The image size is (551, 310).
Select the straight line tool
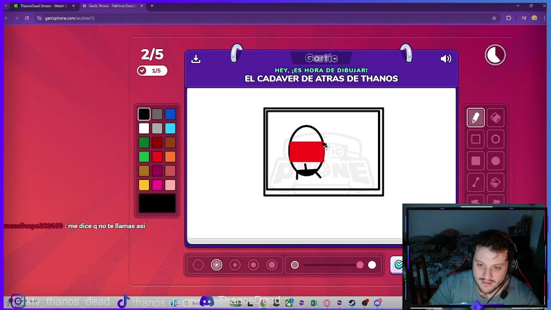tap(476, 183)
